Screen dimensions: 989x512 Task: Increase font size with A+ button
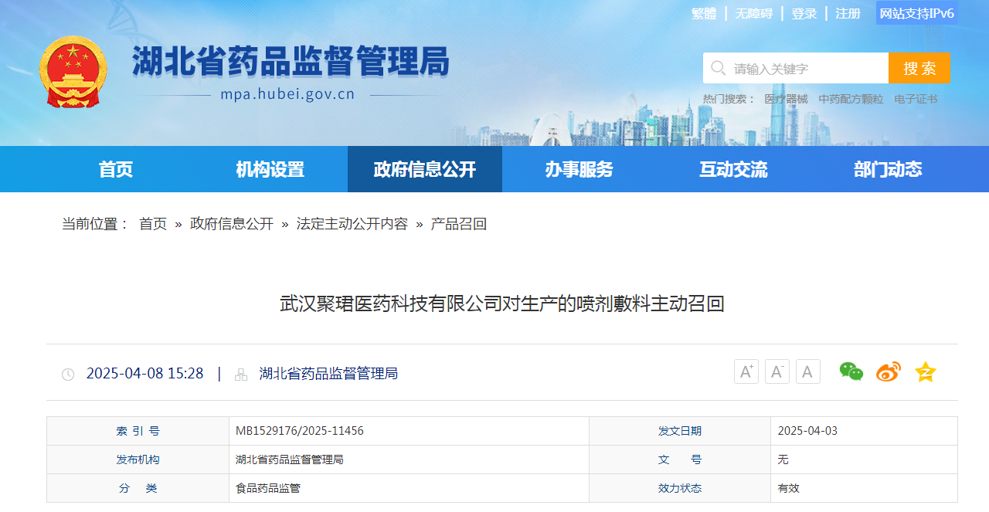click(x=746, y=372)
